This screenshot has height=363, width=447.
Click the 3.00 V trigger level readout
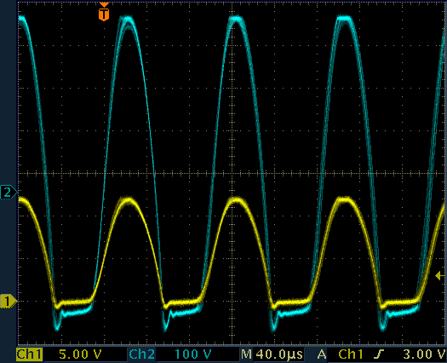click(x=424, y=354)
